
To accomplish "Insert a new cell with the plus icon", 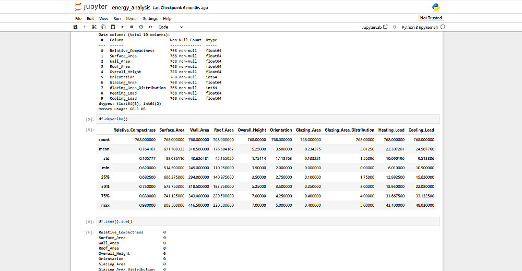I will point(85,27).
